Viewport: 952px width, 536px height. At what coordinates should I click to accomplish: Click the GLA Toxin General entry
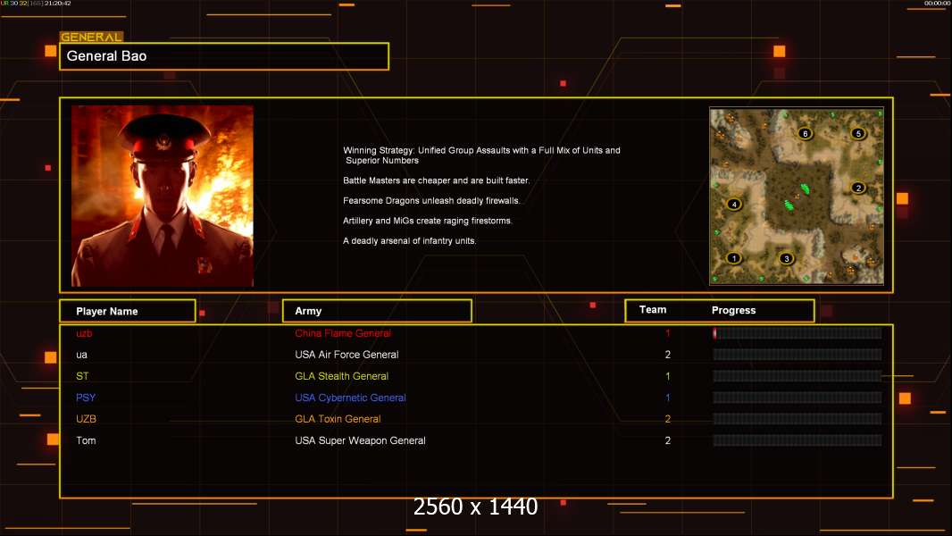338,419
